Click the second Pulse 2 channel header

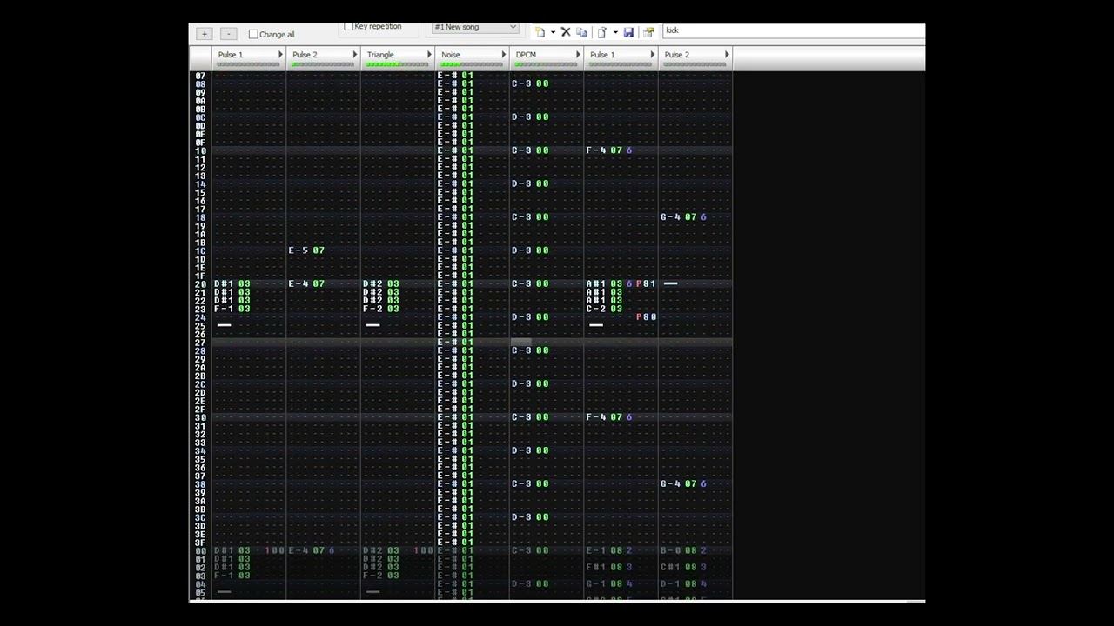click(695, 57)
